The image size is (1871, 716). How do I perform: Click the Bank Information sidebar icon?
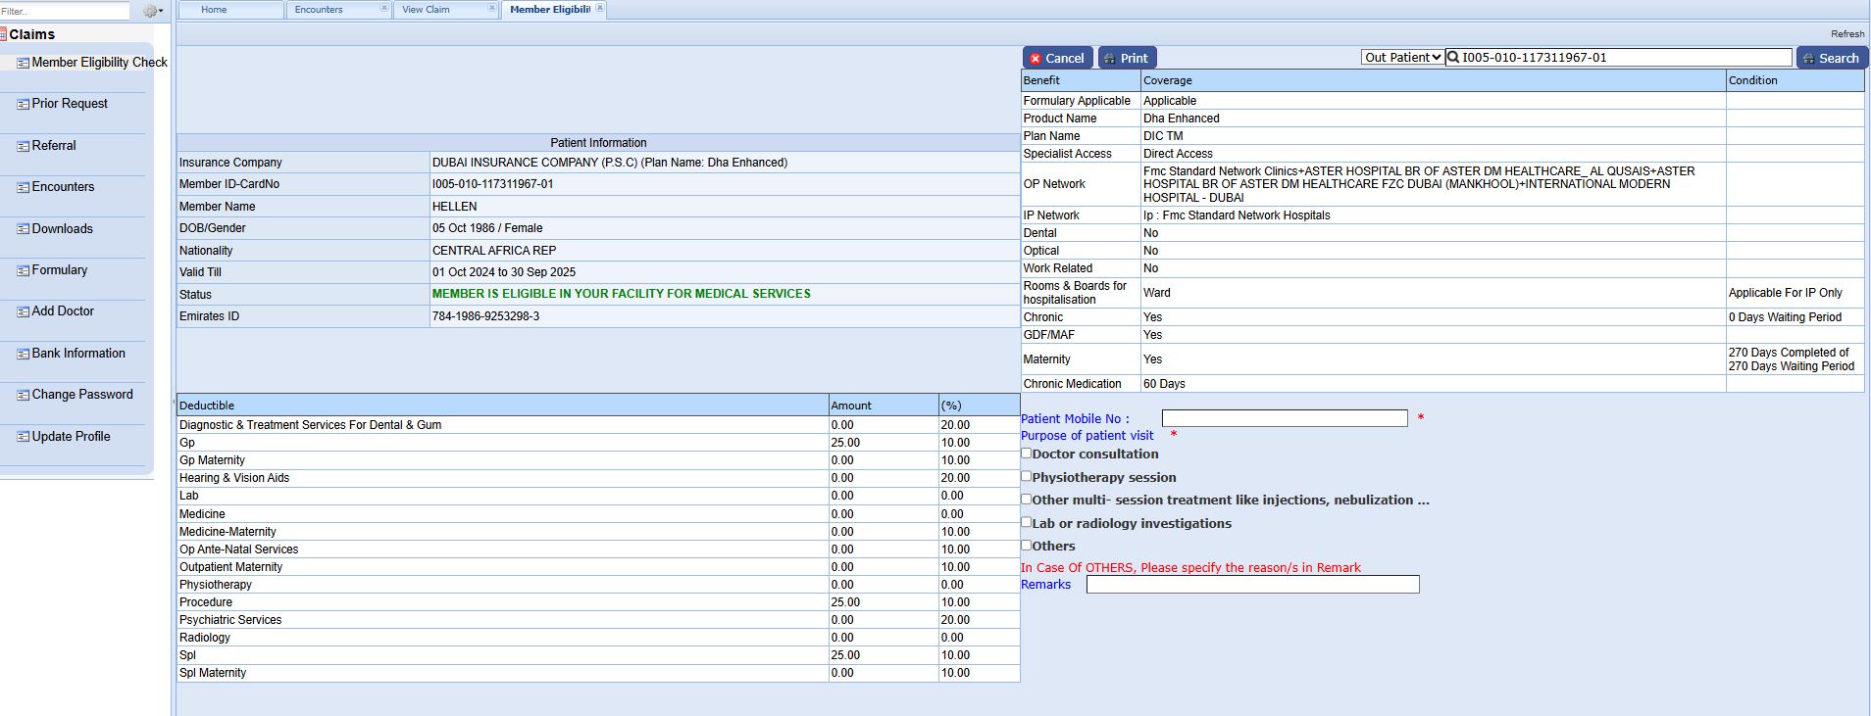tap(23, 354)
